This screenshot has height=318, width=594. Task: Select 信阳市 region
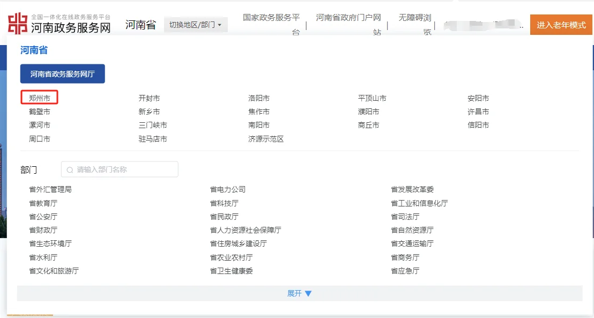coord(478,125)
